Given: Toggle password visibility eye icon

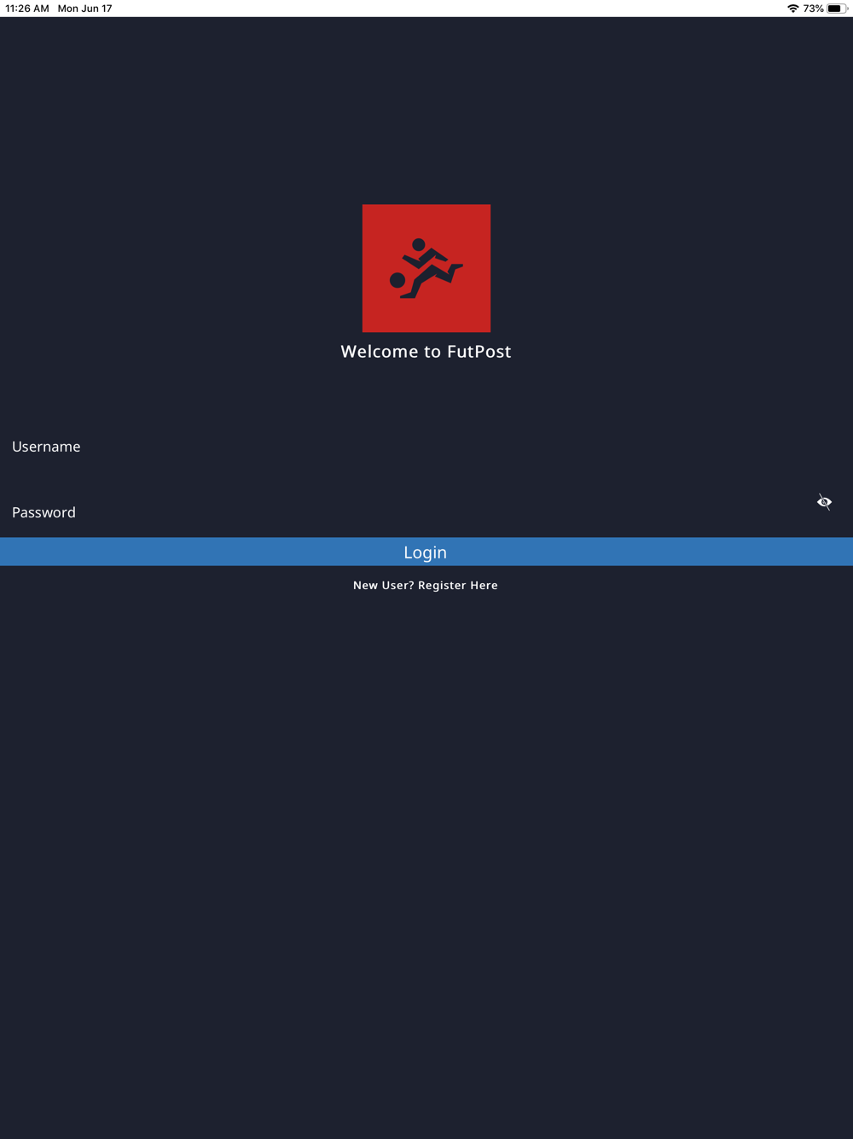Looking at the screenshot, I should (824, 502).
